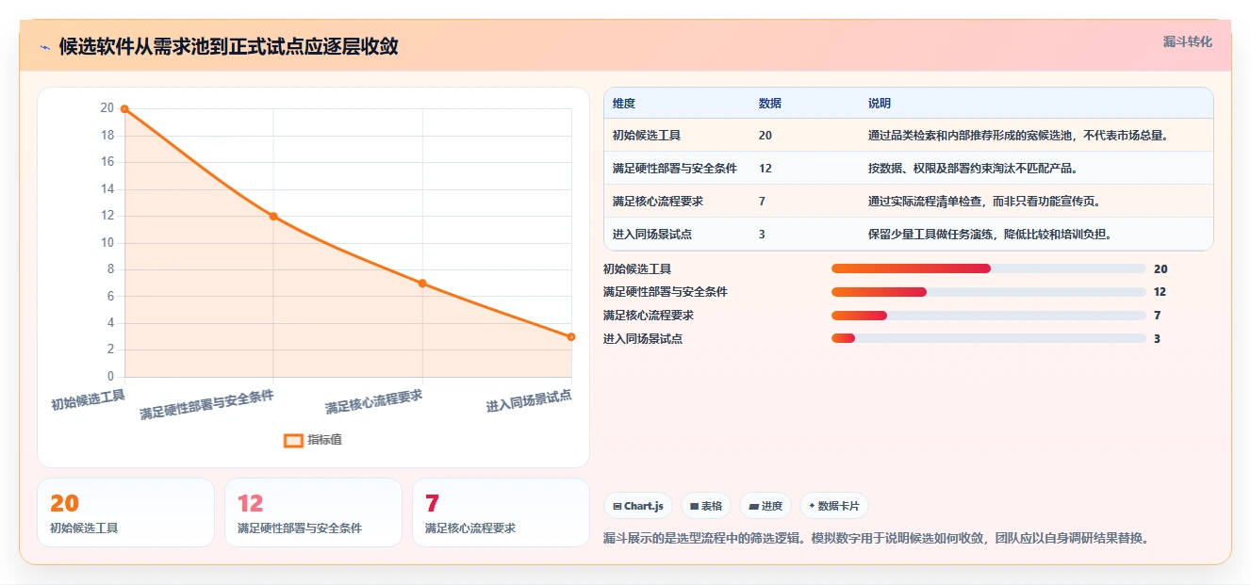Viewport: 1251px width, 585px height.
Task: Click the 漏斗转化 label in the header
Action: (x=1188, y=42)
